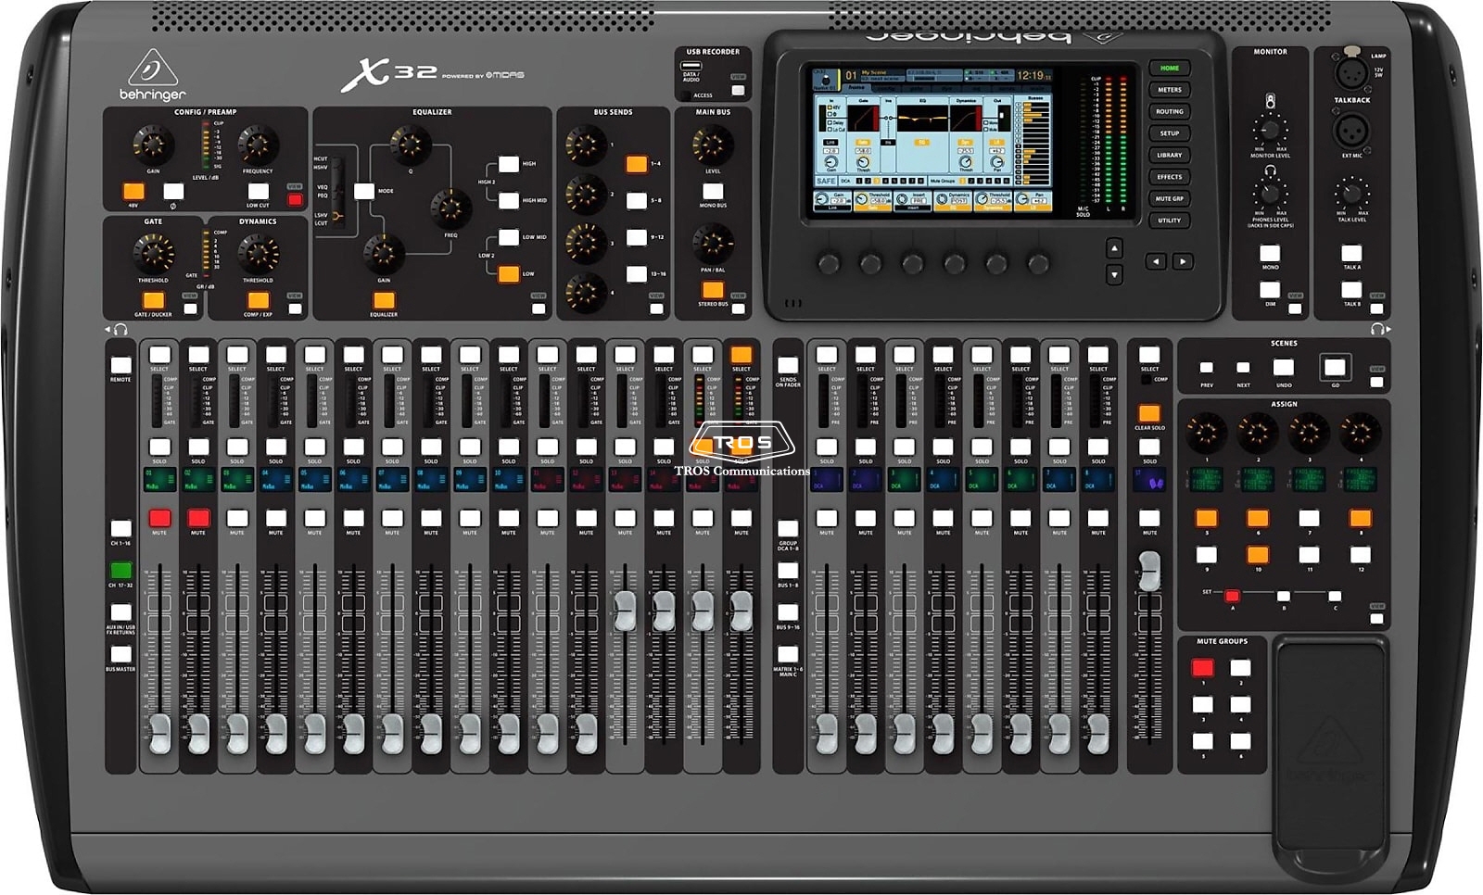
Task: Click the scene Undo button
Action: coord(1284,368)
